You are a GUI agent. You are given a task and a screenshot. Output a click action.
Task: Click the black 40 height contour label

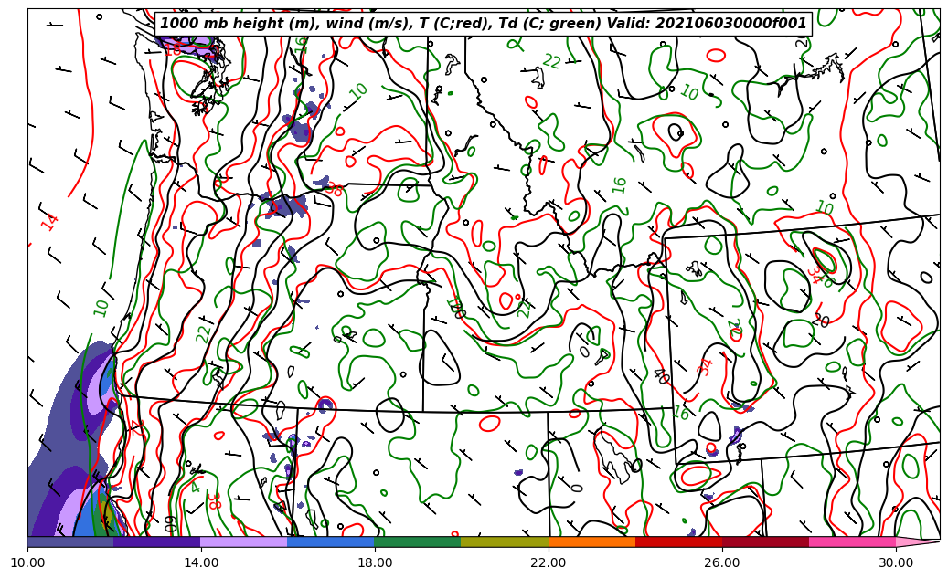click(x=660, y=375)
